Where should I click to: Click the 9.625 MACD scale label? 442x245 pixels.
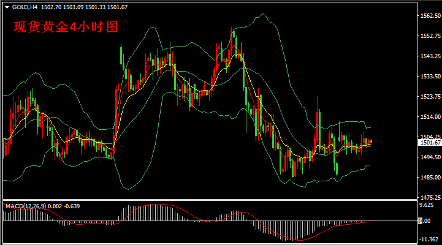426,205
